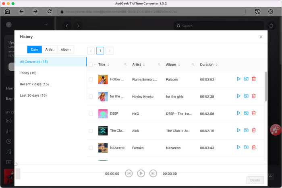
Task: Switch to Album grouping tab
Action: 66,50
